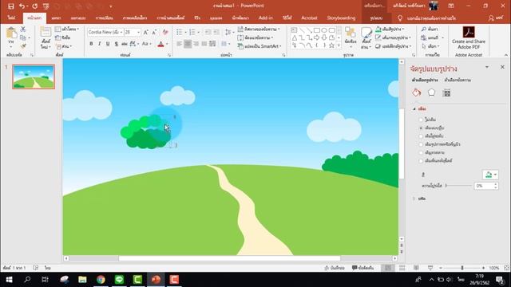Center-align the paragraph
The height and width of the screenshot is (287, 511).
(x=188, y=44)
